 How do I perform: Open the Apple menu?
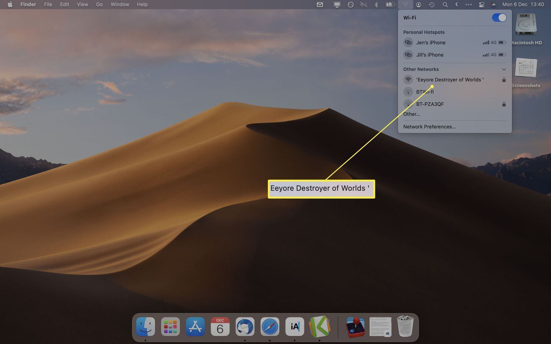(10, 4)
